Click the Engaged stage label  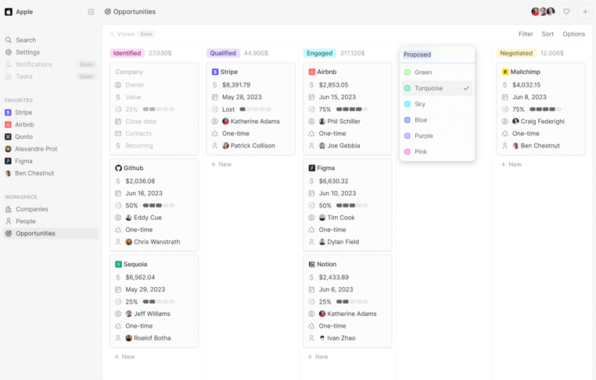pyautogui.click(x=319, y=53)
